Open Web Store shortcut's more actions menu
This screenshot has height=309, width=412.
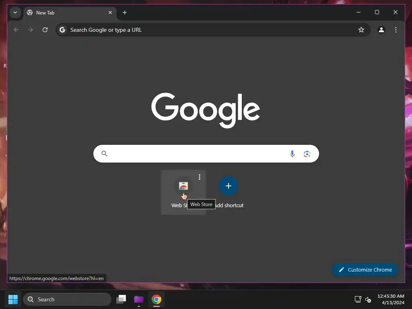pos(200,177)
